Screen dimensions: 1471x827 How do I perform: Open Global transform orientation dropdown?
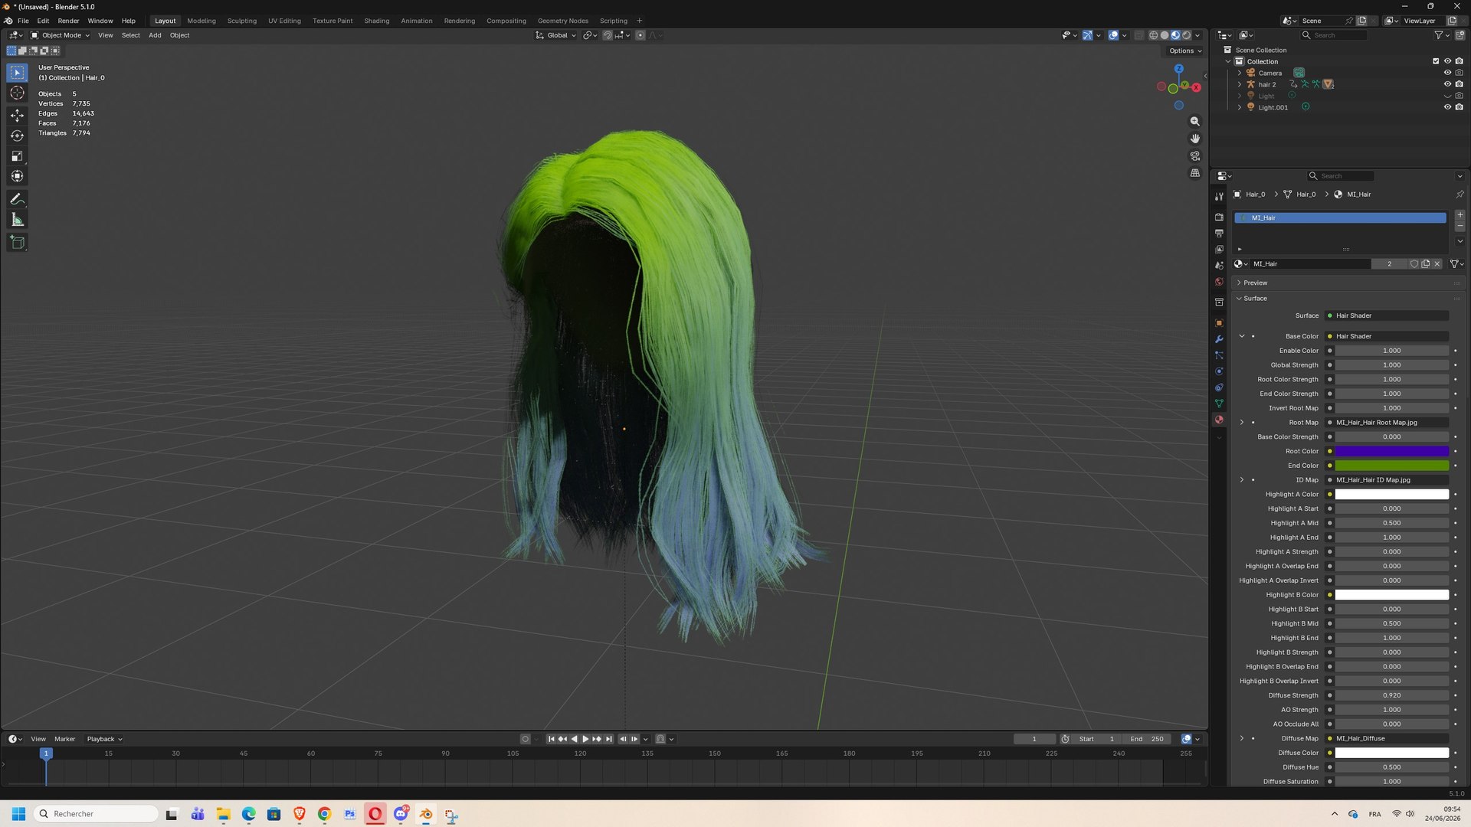(556, 35)
